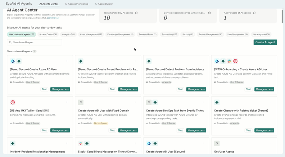
Task: Click Incident-Problem Relationship Management card title
Action: 37,152
